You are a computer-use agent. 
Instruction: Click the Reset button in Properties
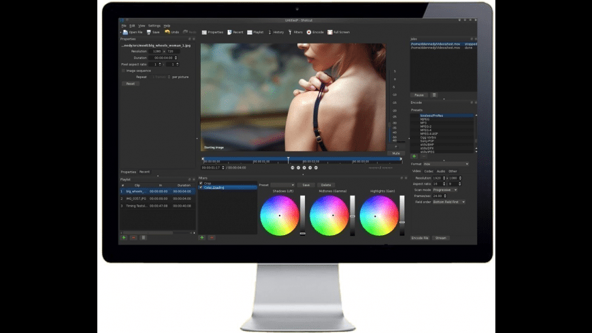click(x=131, y=84)
